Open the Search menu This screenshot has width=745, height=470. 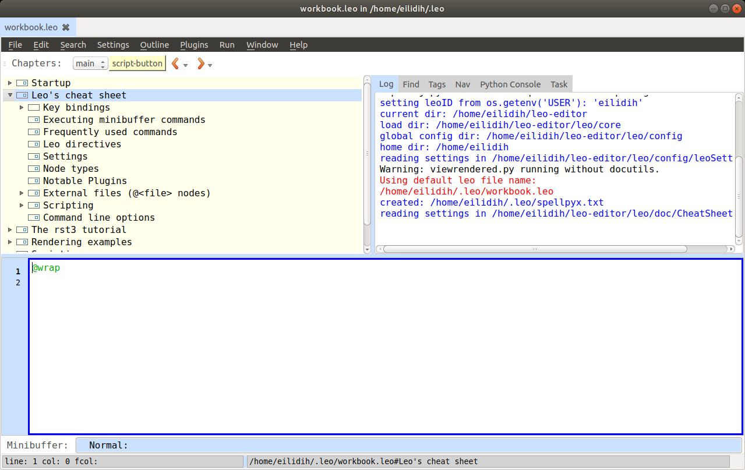click(73, 45)
